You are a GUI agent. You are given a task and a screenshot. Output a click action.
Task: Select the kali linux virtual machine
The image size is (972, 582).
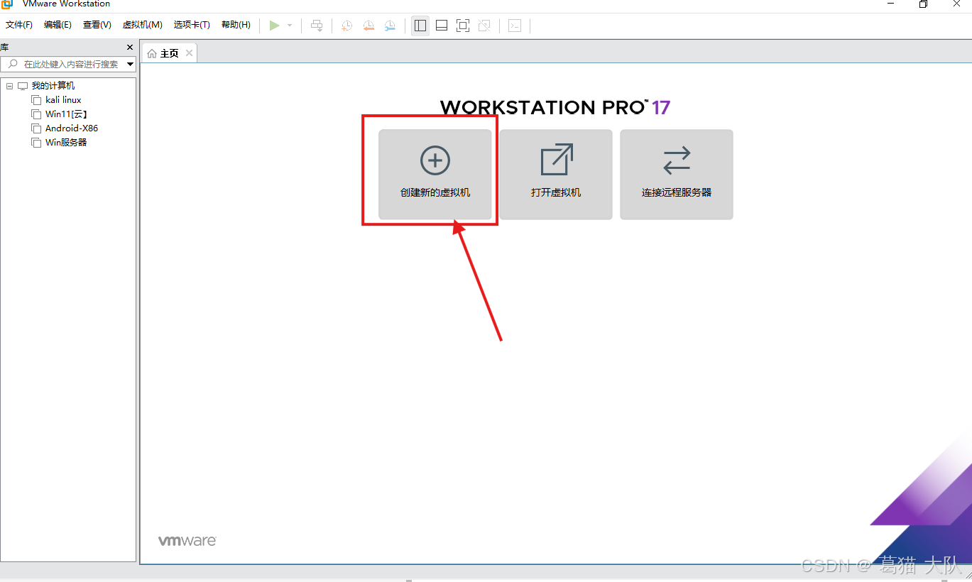[63, 100]
